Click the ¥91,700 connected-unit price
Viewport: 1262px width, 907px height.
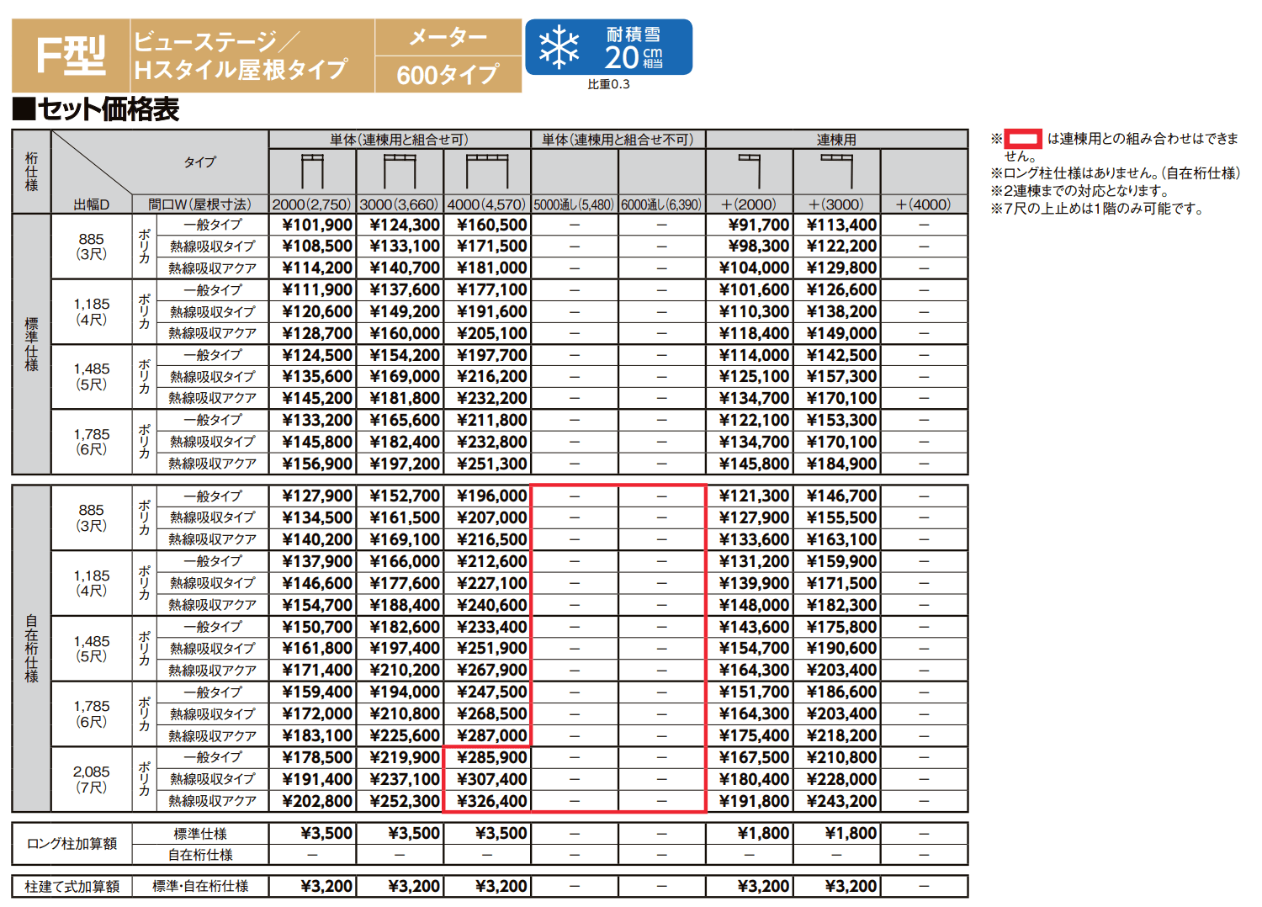(750, 225)
